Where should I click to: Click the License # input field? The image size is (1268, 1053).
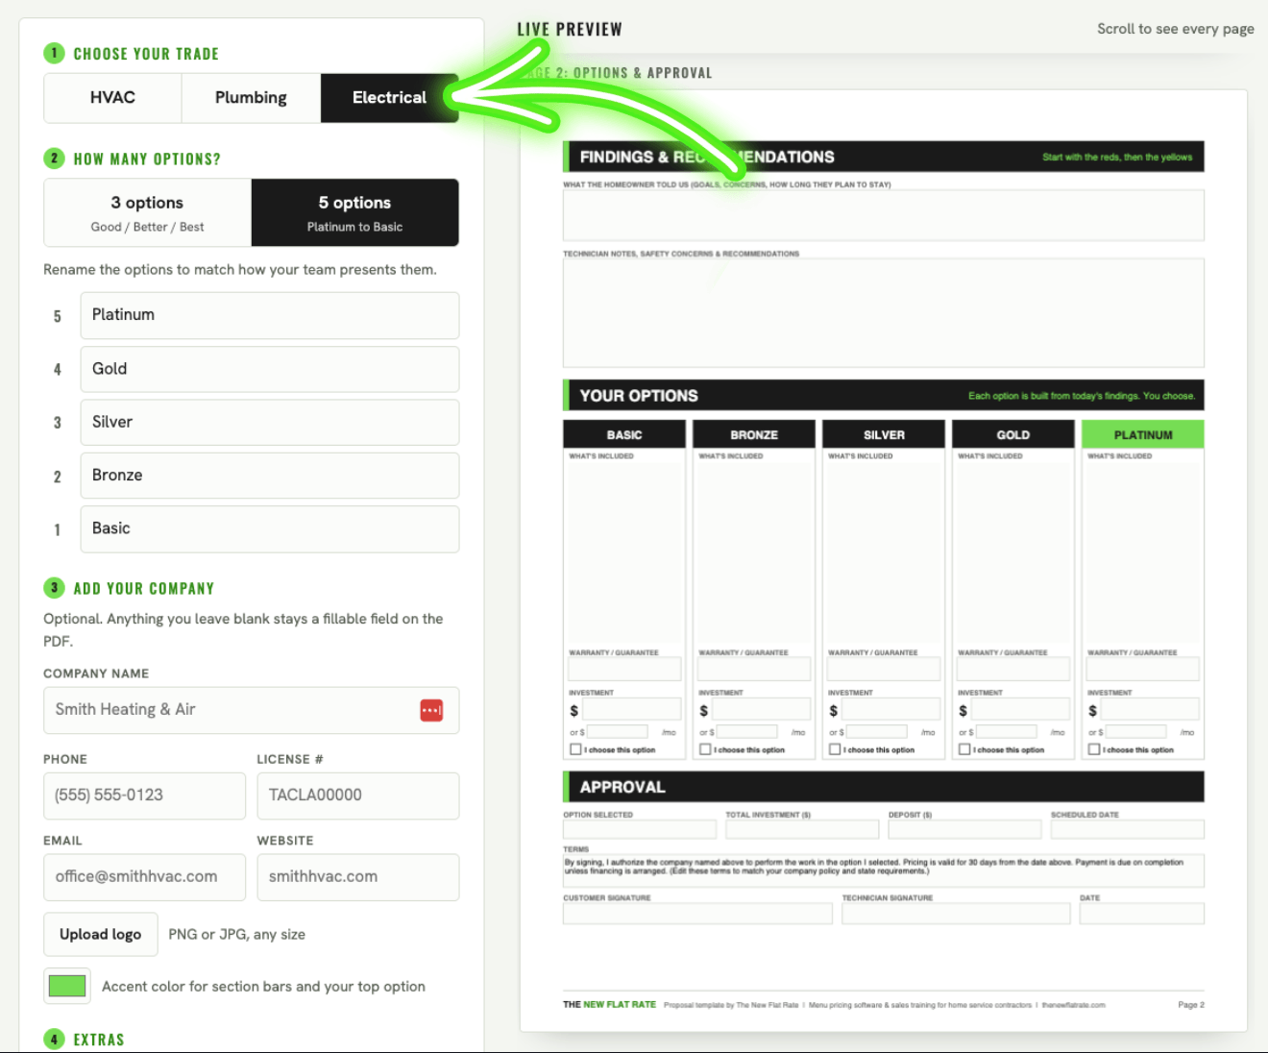358,796
